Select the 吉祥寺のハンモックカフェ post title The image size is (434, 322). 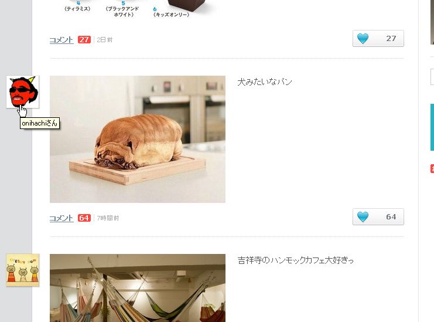tap(296, 260)
